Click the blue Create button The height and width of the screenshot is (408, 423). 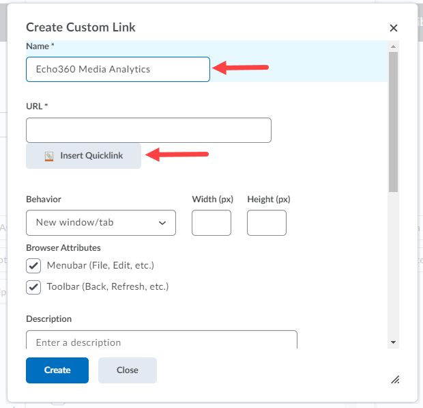pyautogui.click(x=57, y=370)
